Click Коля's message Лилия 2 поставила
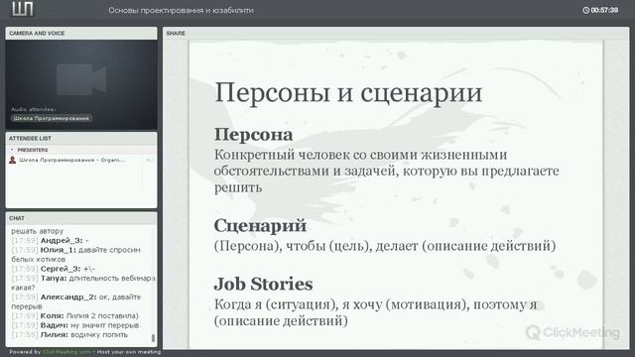 coord(75,315)
